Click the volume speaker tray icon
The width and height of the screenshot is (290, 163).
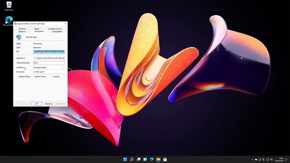[x=271, y=159]
